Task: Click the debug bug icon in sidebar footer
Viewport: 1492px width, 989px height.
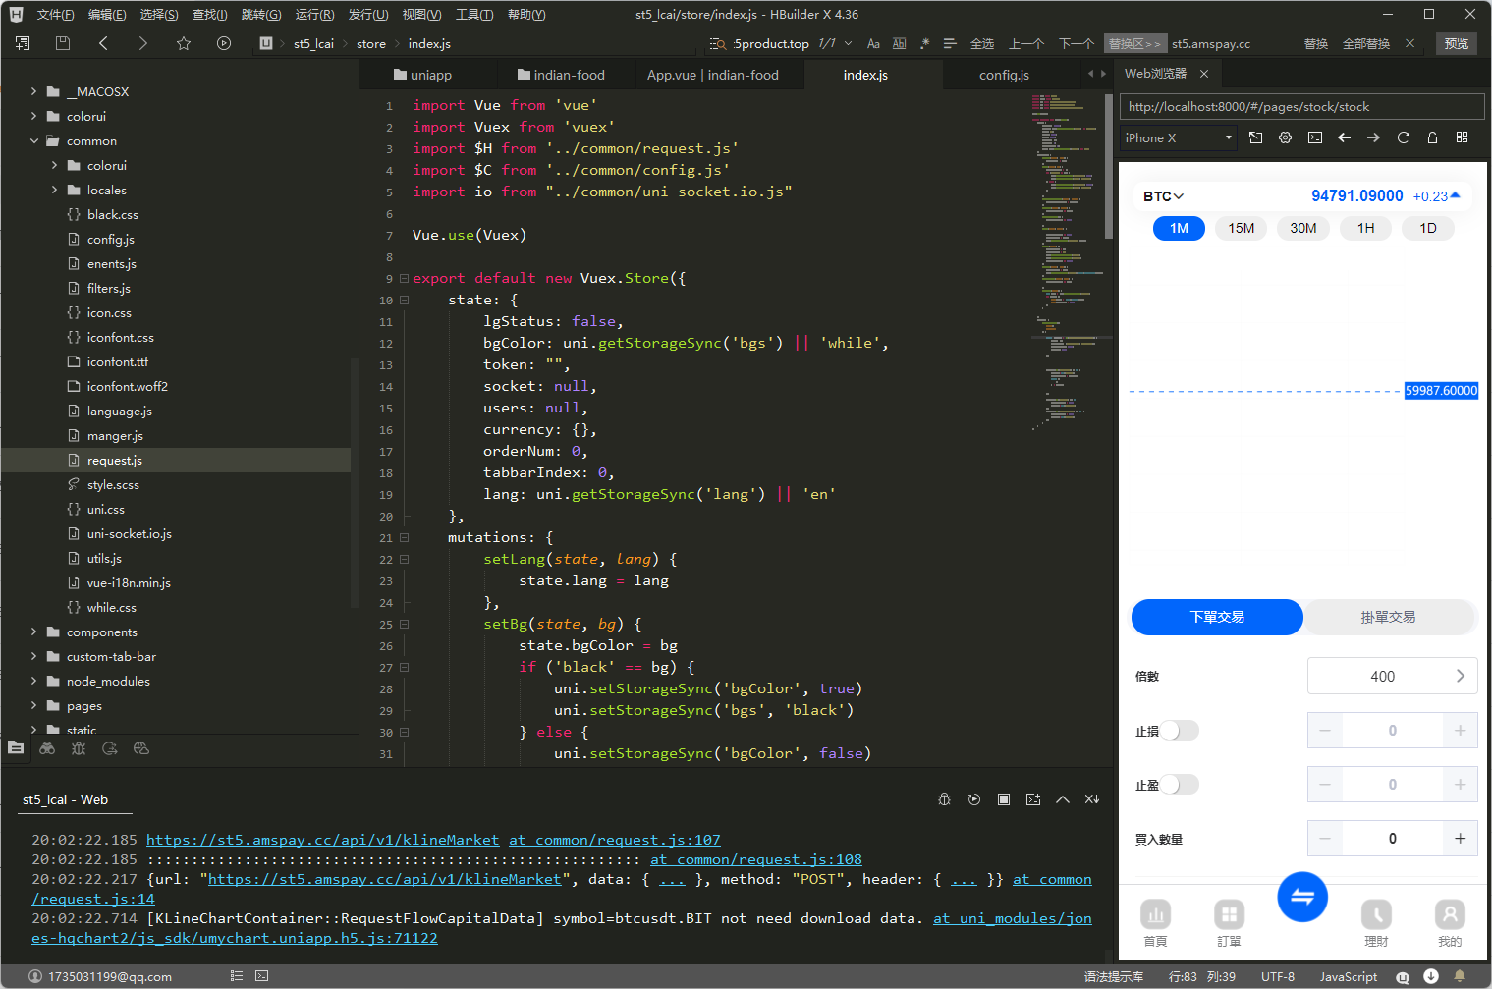Action: (x=79, y=748)
